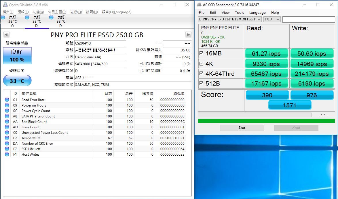Uncheck the 16MB test checkbox

(x=201, y=53)
